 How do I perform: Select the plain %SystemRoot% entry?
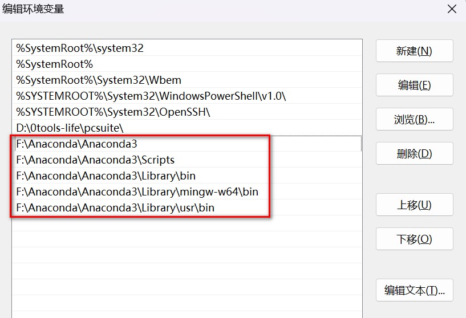point(187,64)
